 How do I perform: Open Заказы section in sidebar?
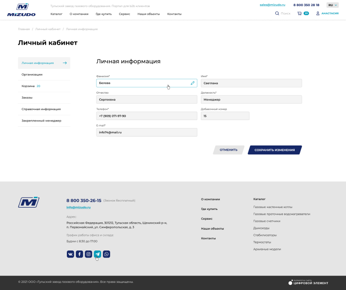click(x=27, y=97)
